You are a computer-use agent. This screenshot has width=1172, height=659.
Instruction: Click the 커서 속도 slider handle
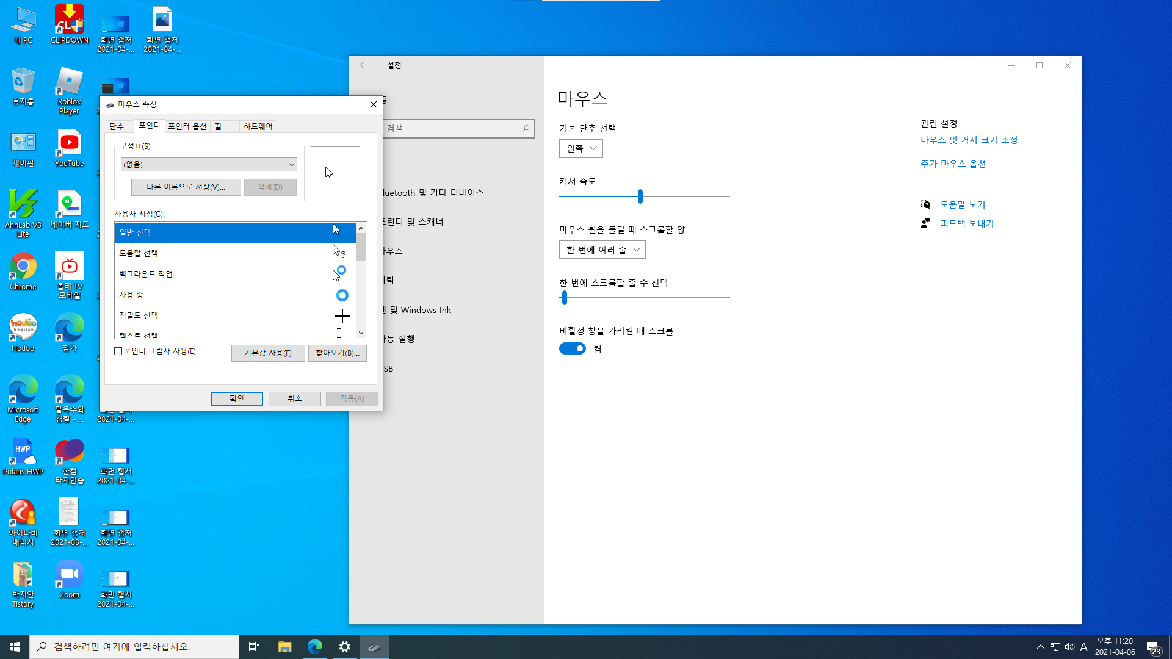(640, 196)
